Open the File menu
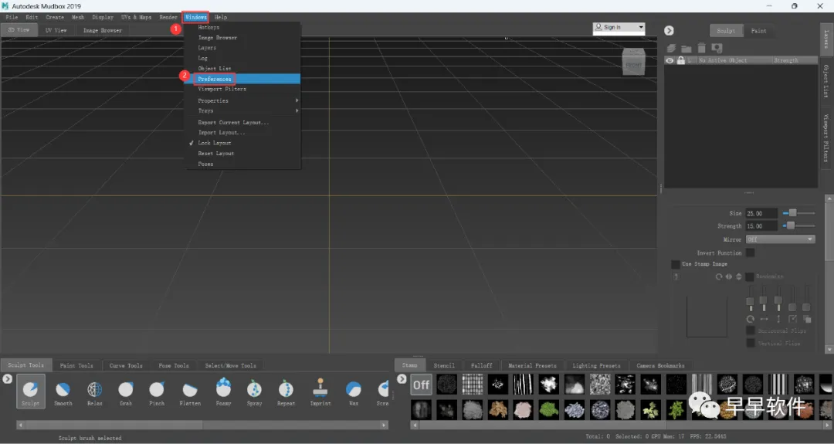This screenshot has height=444, width=834. click(x=12, y=17)
